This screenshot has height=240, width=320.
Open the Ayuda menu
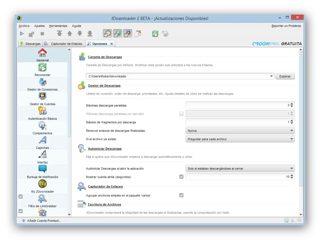(x=76, y=26)
